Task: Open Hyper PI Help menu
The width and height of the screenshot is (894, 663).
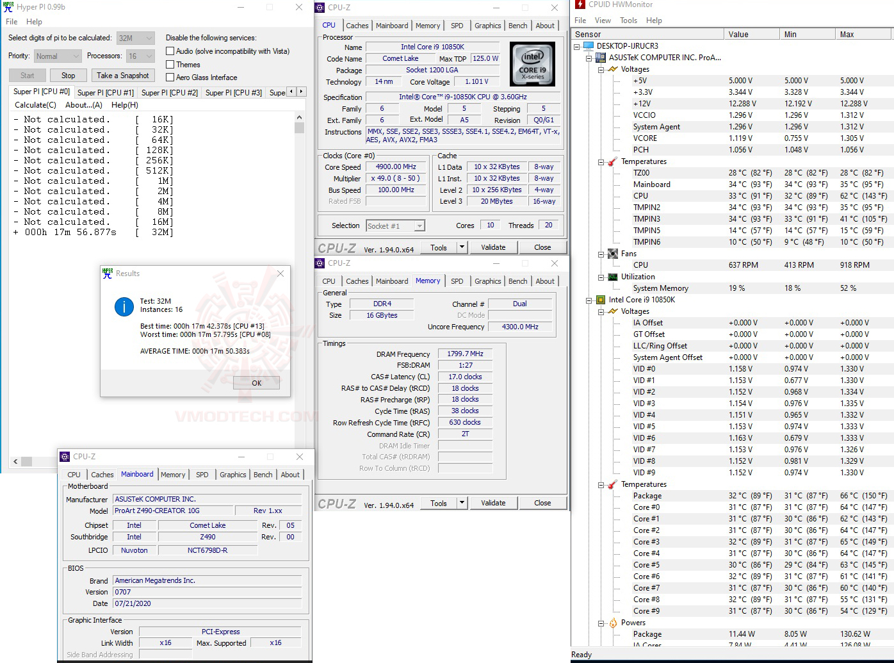Action: [x=34, y=22]
